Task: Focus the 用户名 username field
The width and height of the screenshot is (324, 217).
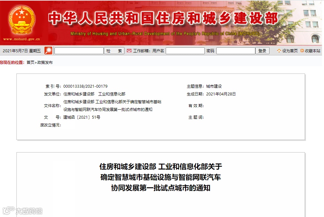Action: click(185, 51)
